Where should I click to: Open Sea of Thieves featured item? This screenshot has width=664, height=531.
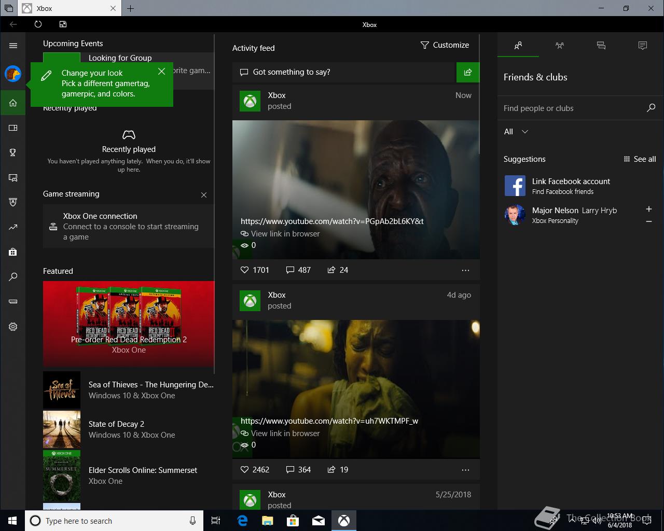[129, 390]
